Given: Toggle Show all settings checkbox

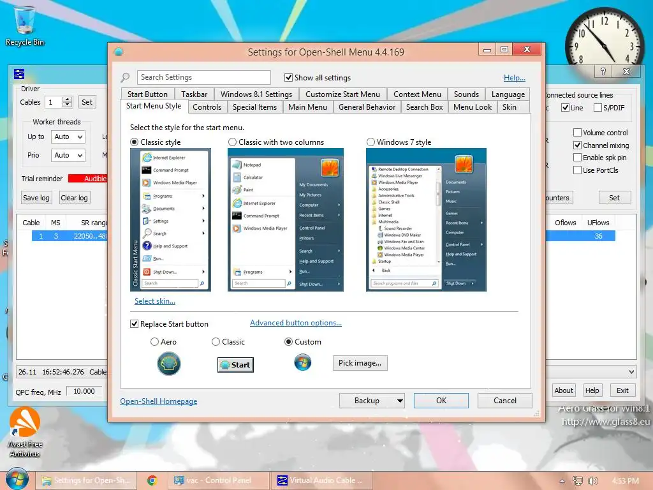Looking at the screenshot, I should point(288,77).
